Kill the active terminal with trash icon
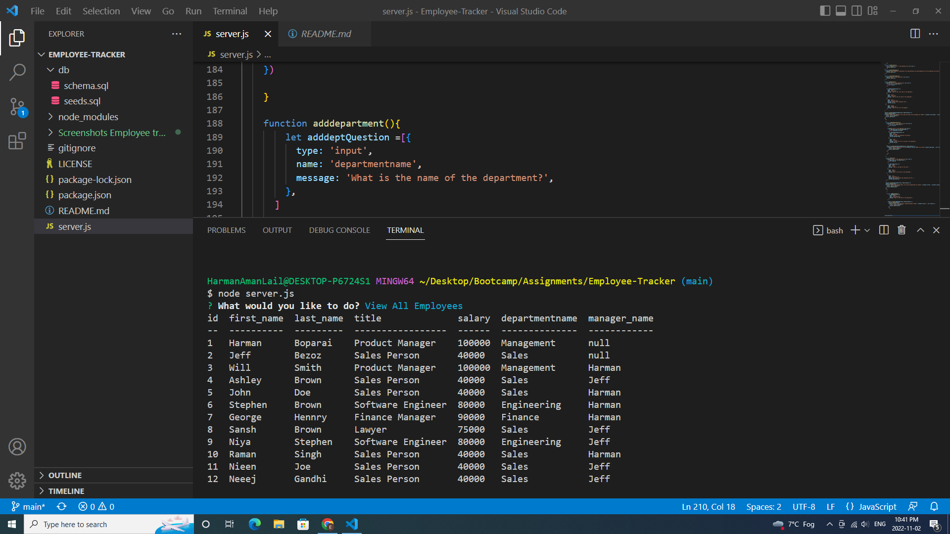 click(901, 229)
